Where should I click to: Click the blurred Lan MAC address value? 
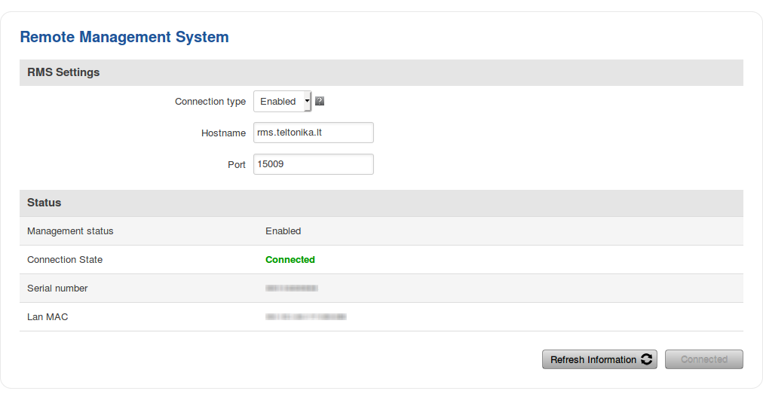tap(305, 317)
